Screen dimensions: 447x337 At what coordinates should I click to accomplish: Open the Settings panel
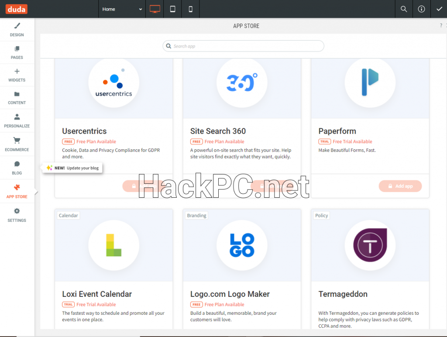(17, 215)
